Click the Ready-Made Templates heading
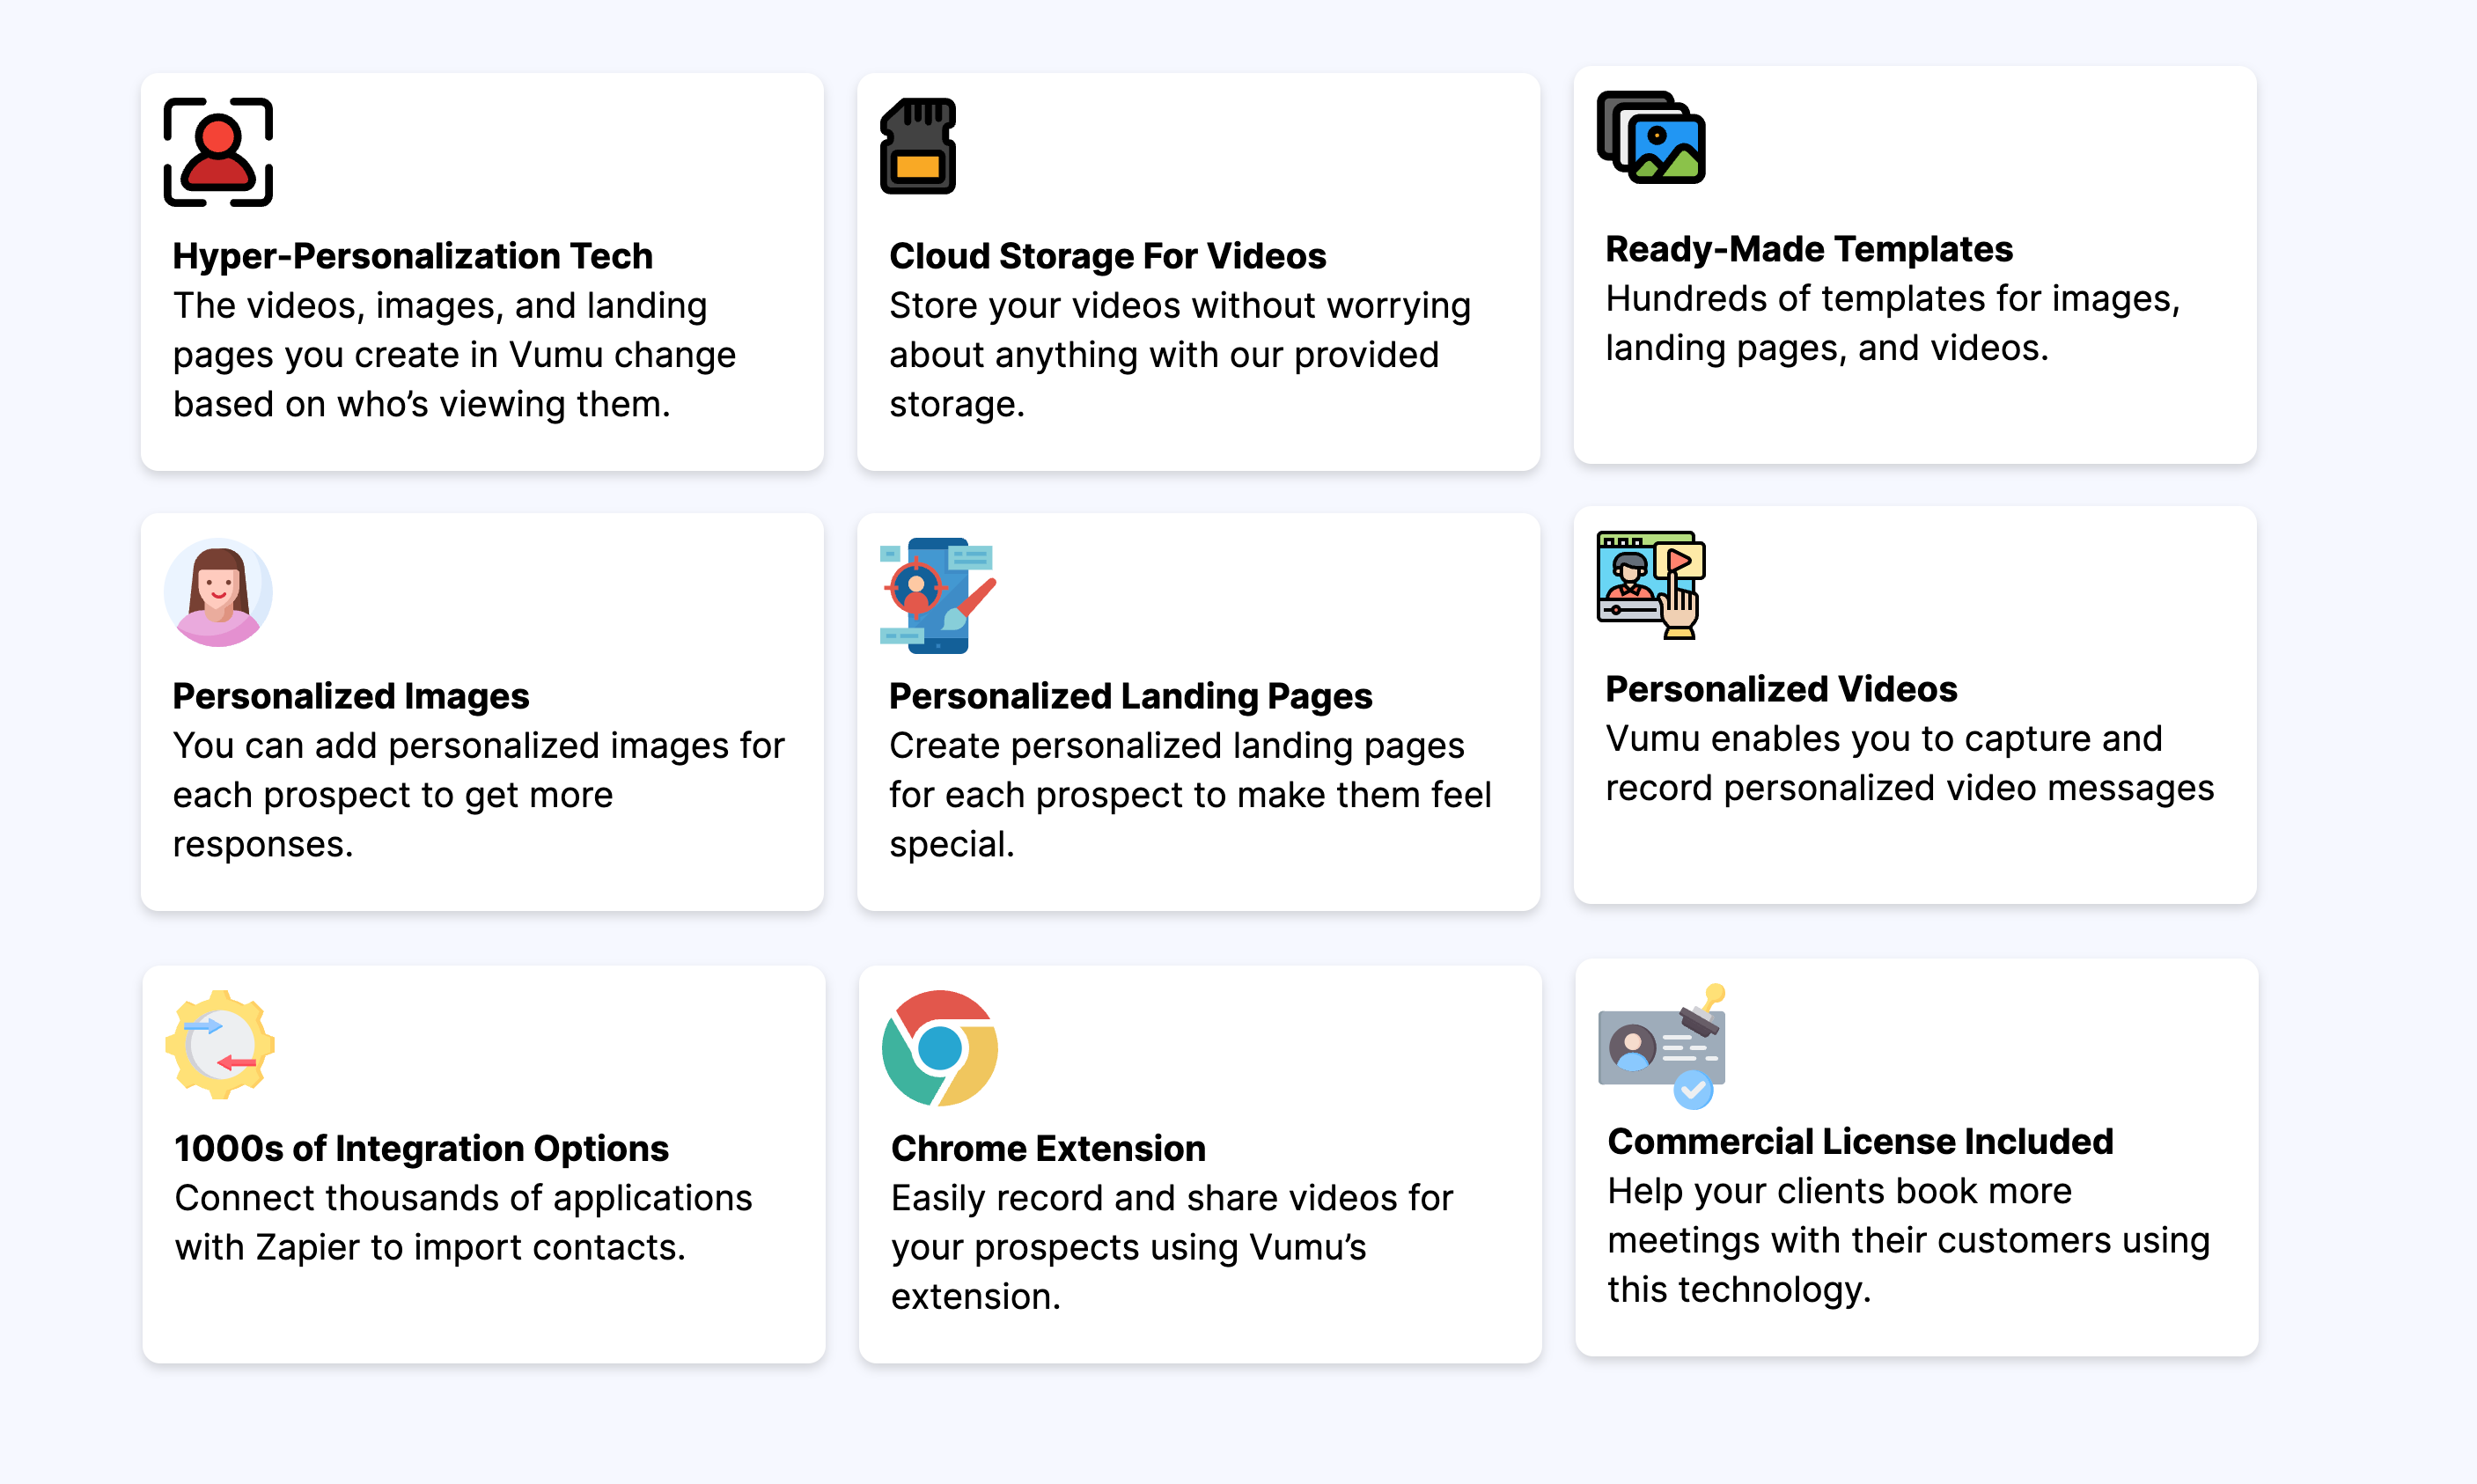 click(1808, 249)
